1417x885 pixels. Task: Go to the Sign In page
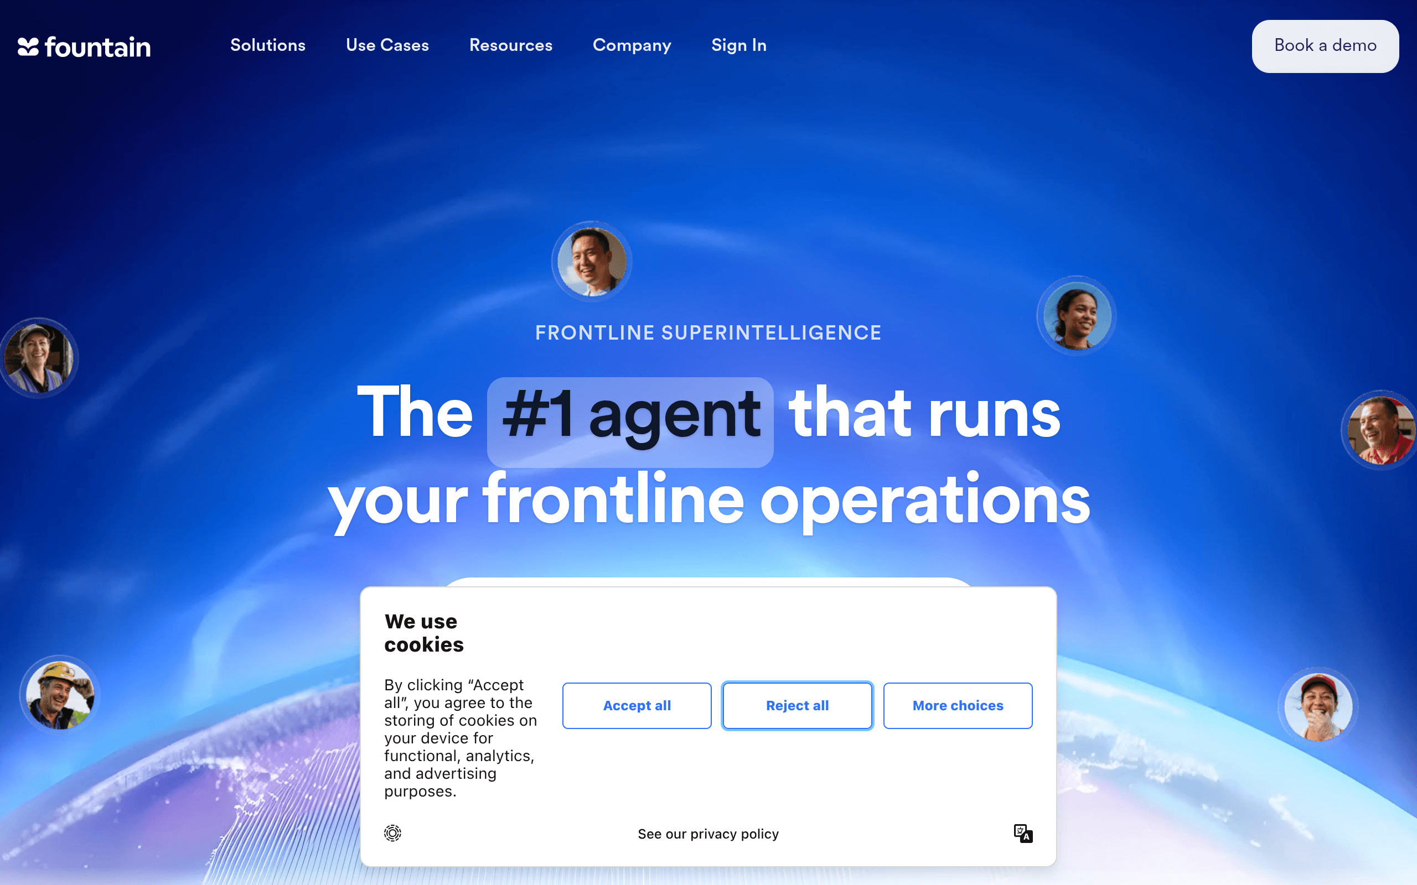[x=739, y=45]
